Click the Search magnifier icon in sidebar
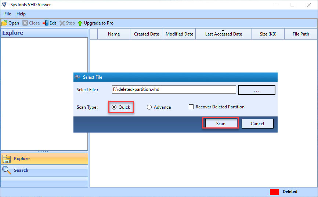This screenshot has width=318, height=197. pos(7,170)
